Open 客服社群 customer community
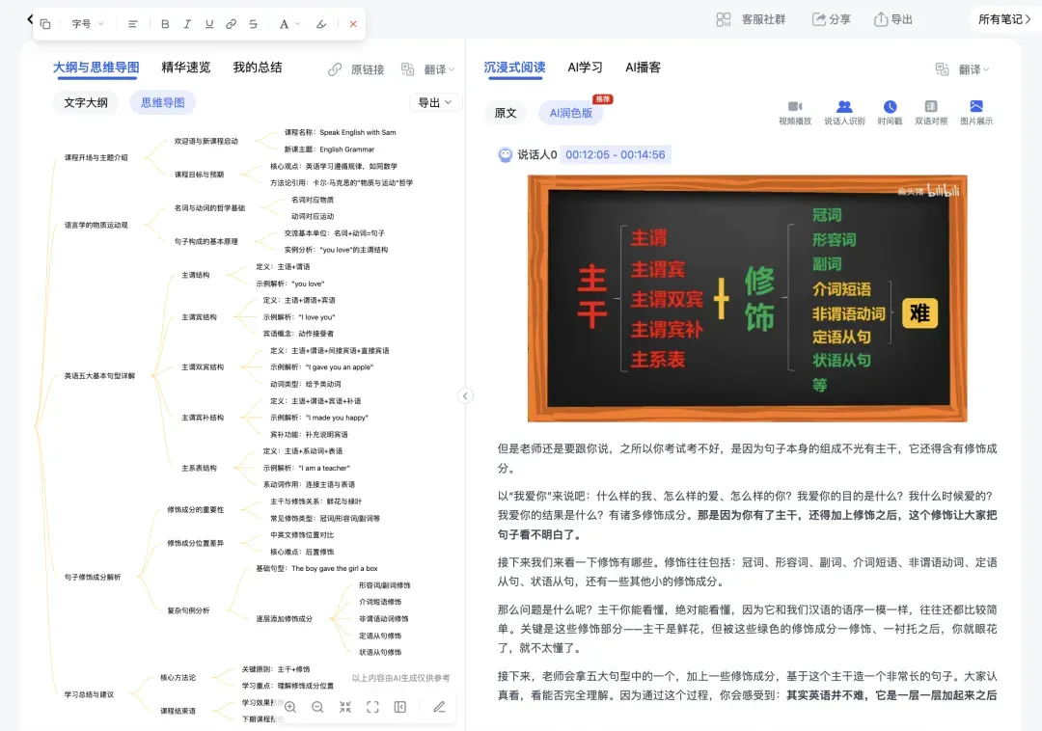 [751, 19]
